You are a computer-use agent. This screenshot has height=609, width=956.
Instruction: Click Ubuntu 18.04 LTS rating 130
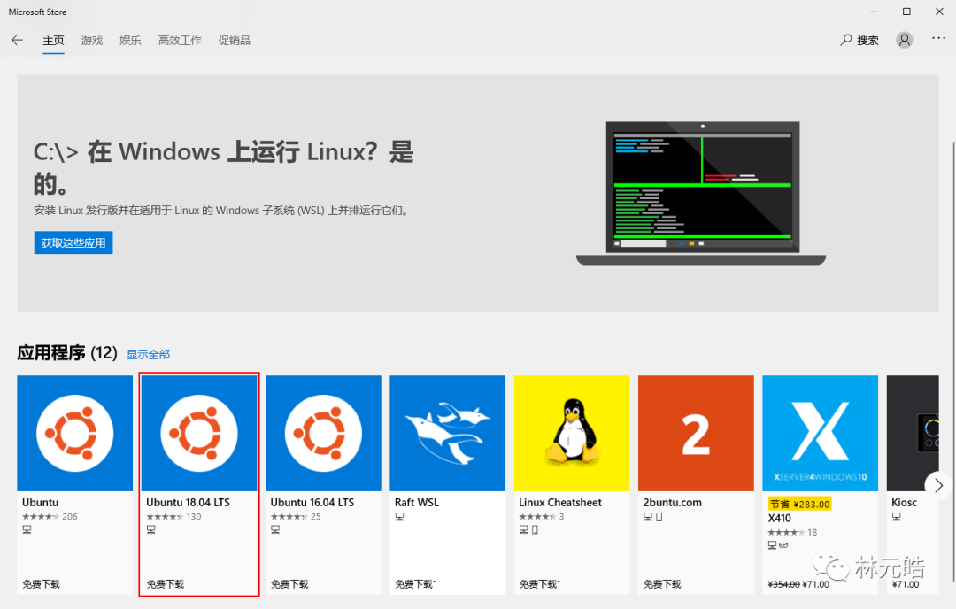tap(173, 516)
